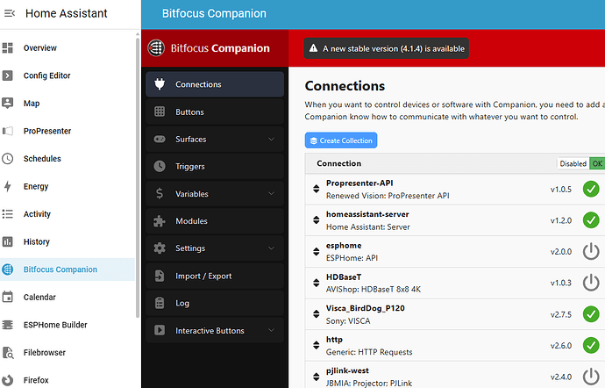Screen dimensions: 605x388
Task: Click the Activity list icon
Action: (8, 214)
